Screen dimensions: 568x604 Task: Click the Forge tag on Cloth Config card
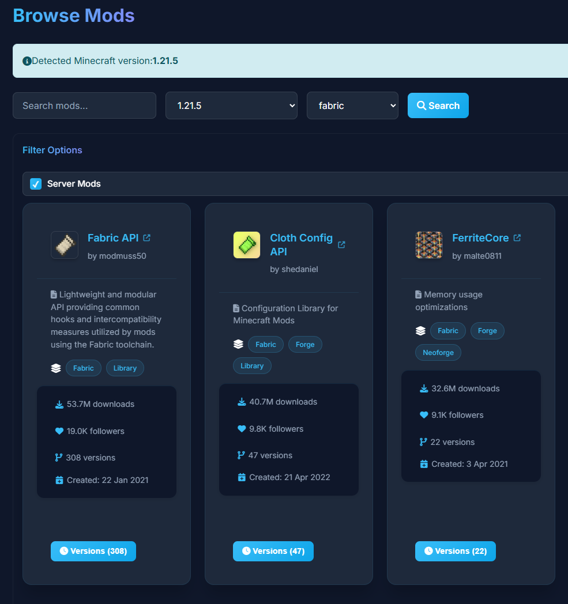coord(305,345)
